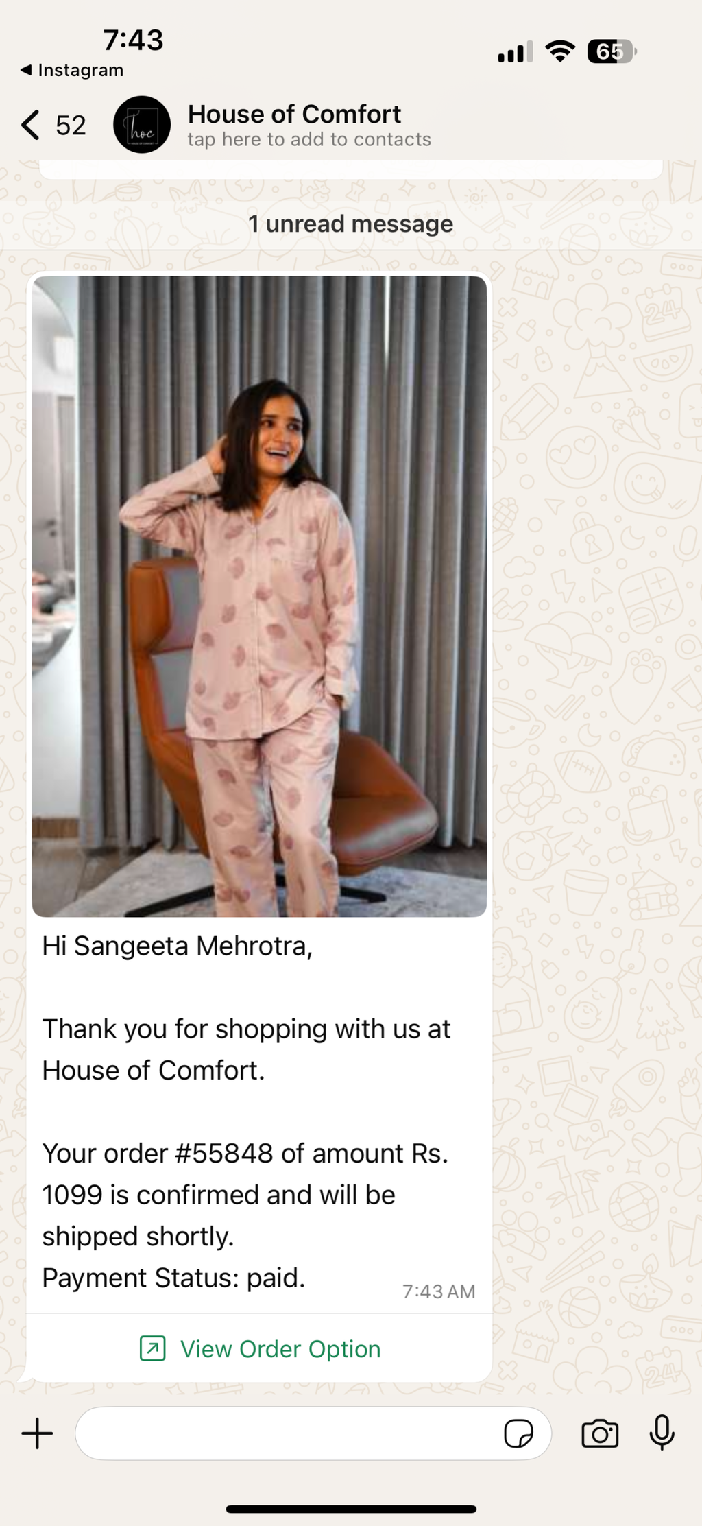702x1526 pixels.
Task: Select 'tap here to add to contacts'
Action: click(309, 139)
